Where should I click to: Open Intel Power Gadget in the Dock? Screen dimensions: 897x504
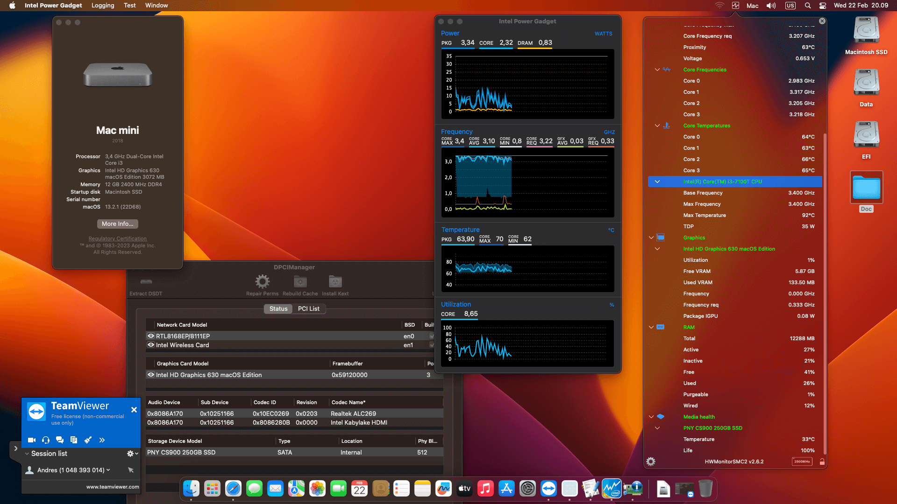[x=612, y=489]
